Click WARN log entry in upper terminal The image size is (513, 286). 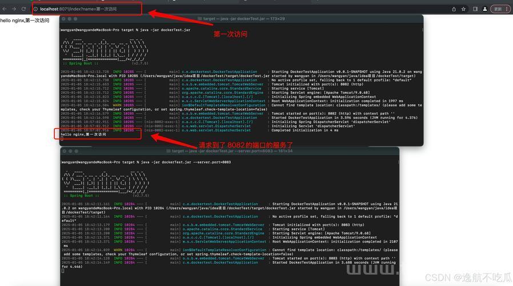click(242, 107)
